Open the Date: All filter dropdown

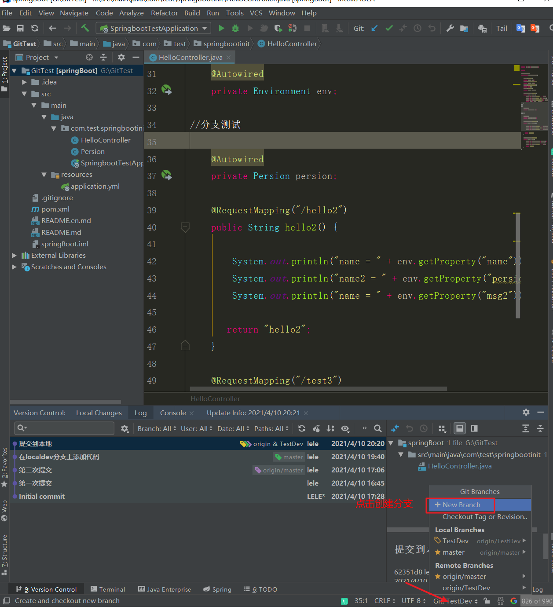click(233, 428)
